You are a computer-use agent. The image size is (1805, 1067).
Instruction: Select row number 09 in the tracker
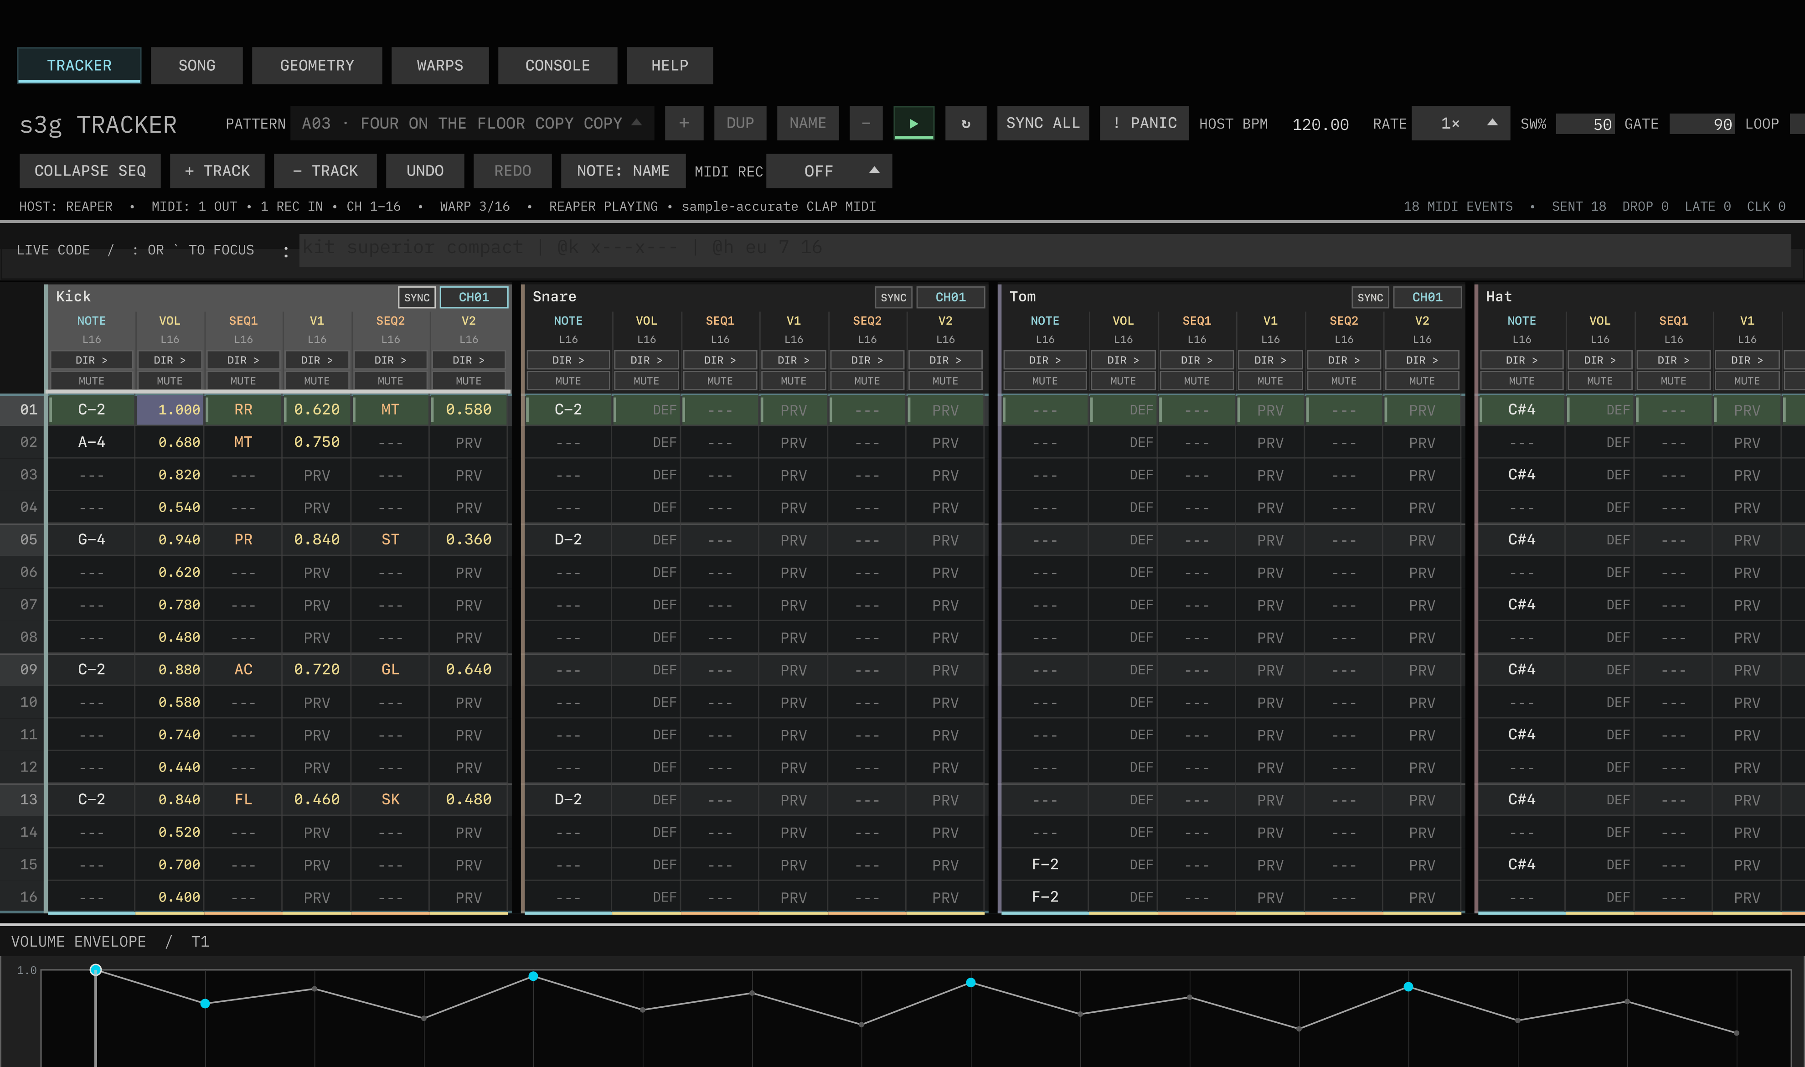tap(28, 669)
